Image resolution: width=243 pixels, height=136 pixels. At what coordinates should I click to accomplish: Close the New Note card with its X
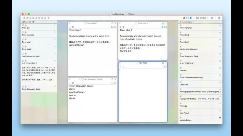(x=120, y=63)
